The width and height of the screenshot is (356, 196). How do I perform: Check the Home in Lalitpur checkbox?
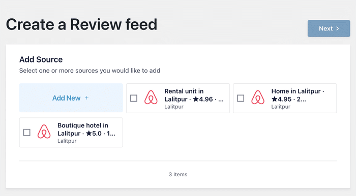(241, 99)
